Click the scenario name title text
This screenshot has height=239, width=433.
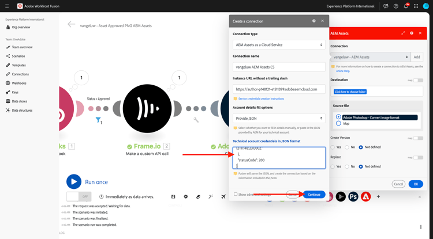[115, 25]
